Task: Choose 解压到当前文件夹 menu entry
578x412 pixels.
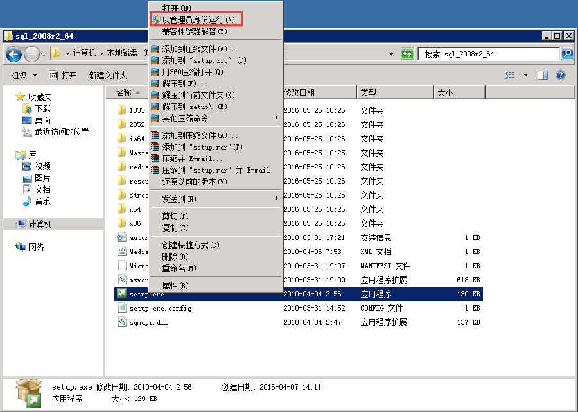Action: point(216,95)
